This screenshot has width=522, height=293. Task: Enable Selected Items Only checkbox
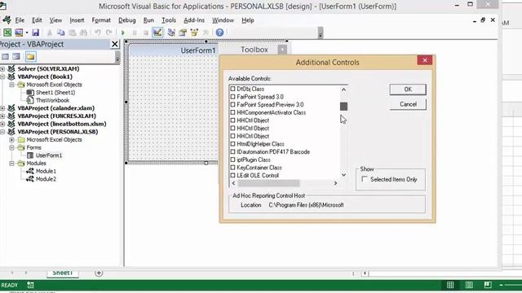click(x=365, y=179)
